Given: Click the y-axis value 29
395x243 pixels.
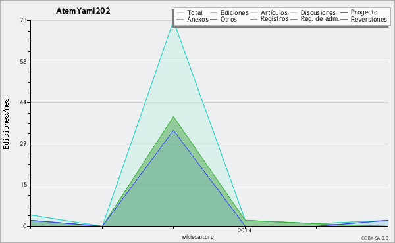Looking at the screenshot, I should pos(23,144).
